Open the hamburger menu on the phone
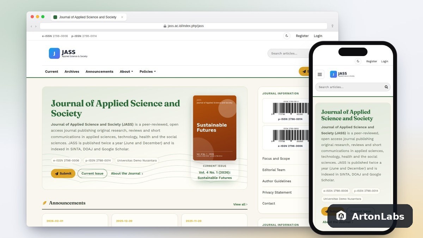Viewport: 423px width, 238px height. point(320,74)
